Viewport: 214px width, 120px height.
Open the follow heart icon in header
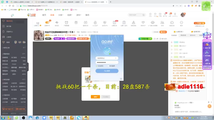[x=155, y=14]
